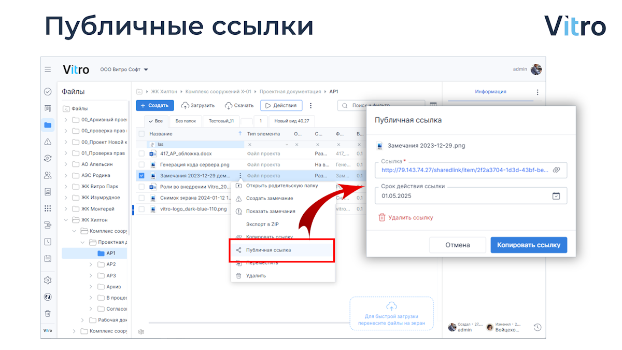
Task: Click Отмена in public link dialog
Action: [458, 245]
